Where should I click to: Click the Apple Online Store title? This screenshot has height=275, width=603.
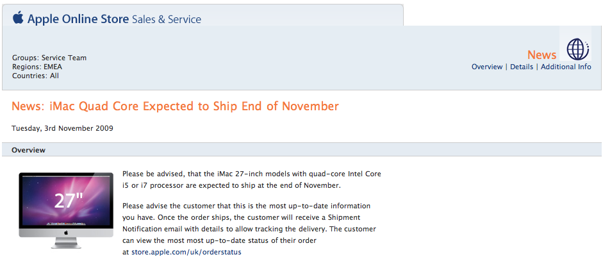pos(78,19)
